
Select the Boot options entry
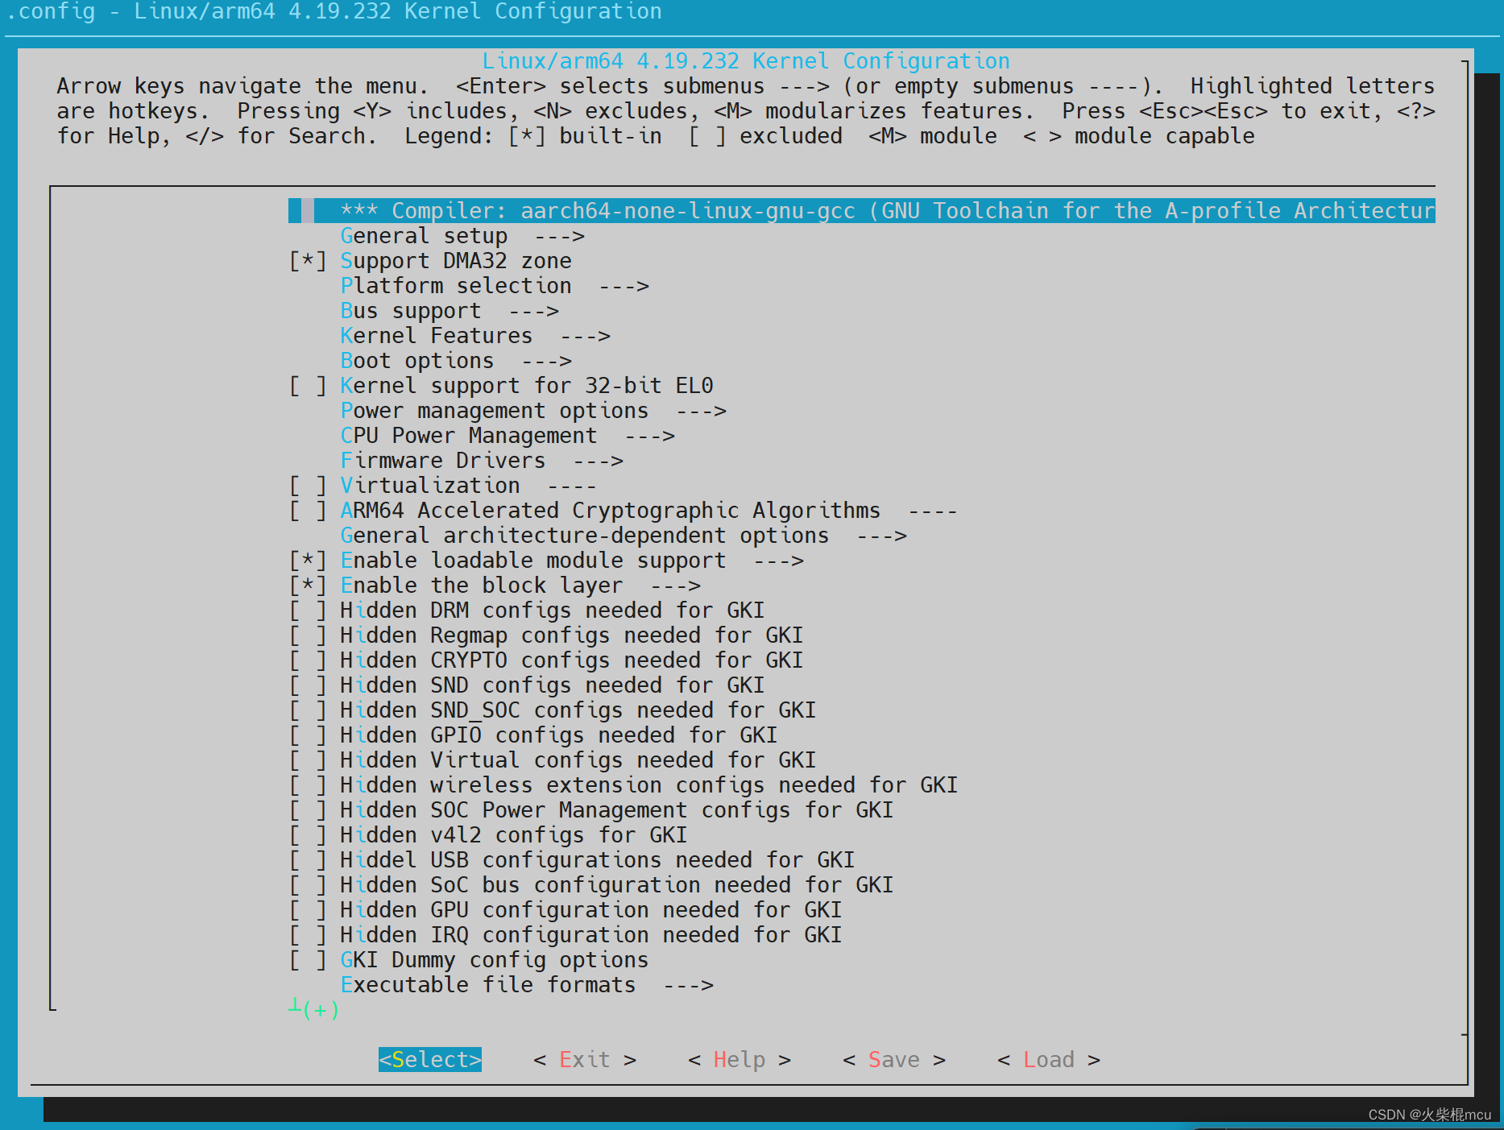pos(416,360)
